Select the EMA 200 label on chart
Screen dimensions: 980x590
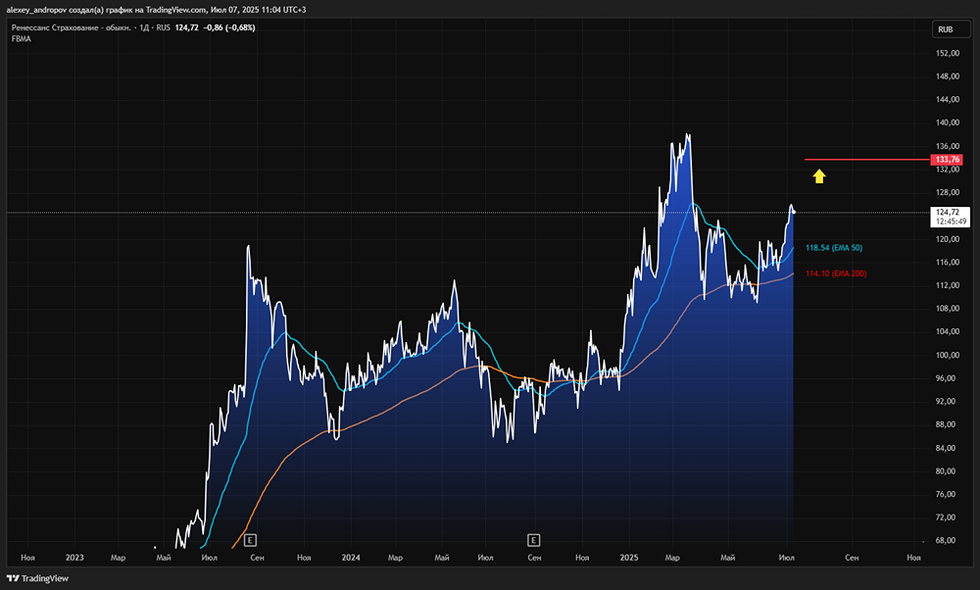tap(835, 273)
